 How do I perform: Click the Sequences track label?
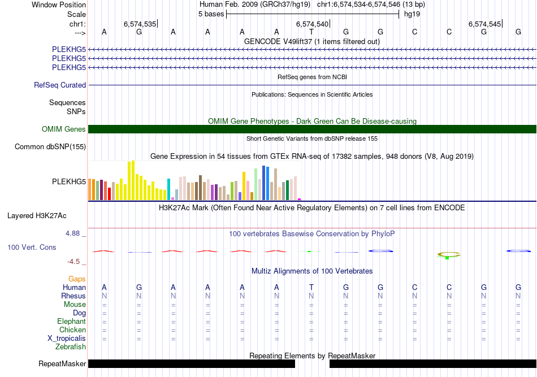[x=67, y=103]
